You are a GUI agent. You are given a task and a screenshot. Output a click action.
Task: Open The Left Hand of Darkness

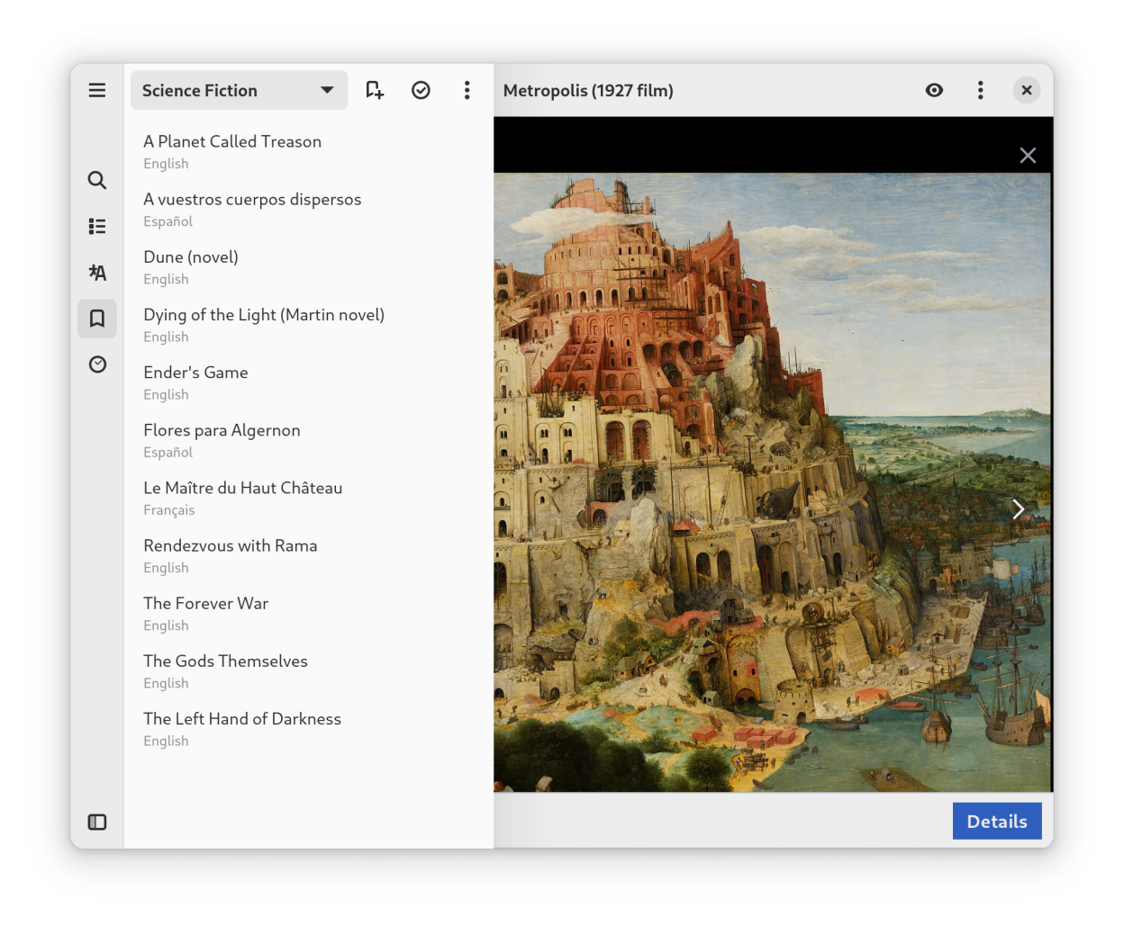tap(242, 719)
